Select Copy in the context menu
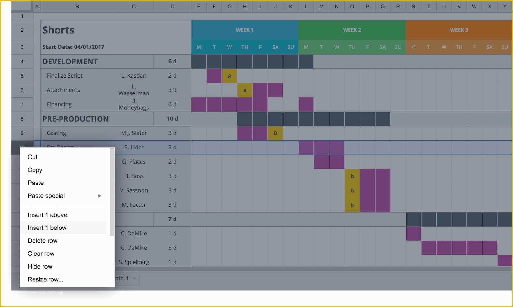This screenshot has height=307, width=513. pos(63,170)
